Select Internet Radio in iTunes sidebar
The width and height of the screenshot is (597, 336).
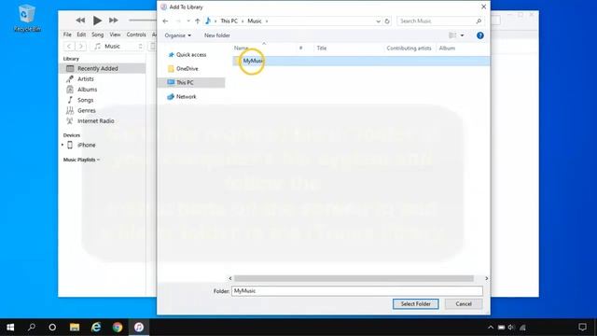coord(95,120)
